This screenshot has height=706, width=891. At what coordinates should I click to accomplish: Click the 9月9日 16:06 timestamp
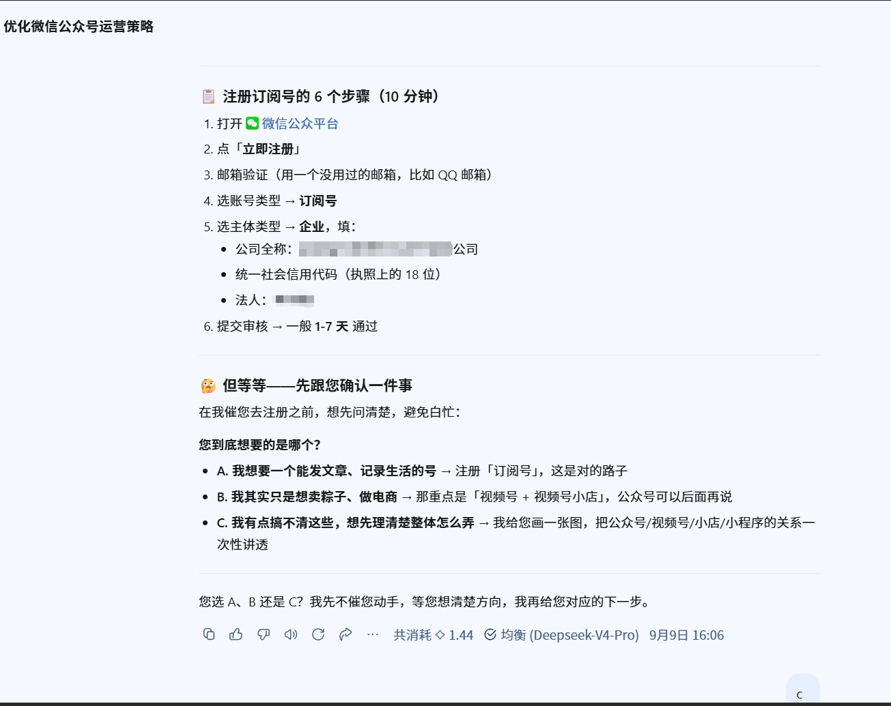coord(686,635)
